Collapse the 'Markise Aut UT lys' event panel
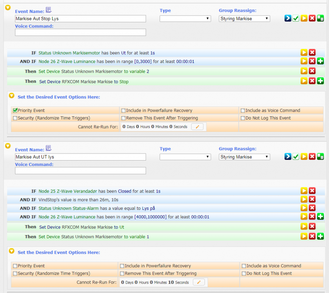This screenshot has height=293, width=329. point(7,146)
